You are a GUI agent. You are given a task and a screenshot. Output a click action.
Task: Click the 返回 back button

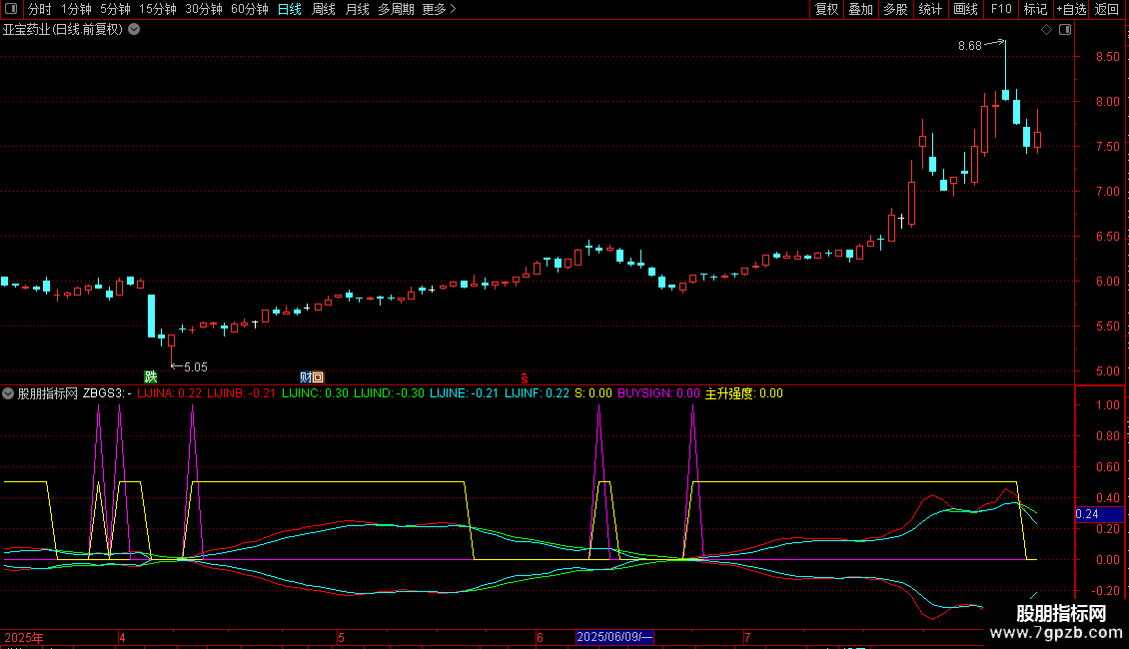coord(1107,9)
